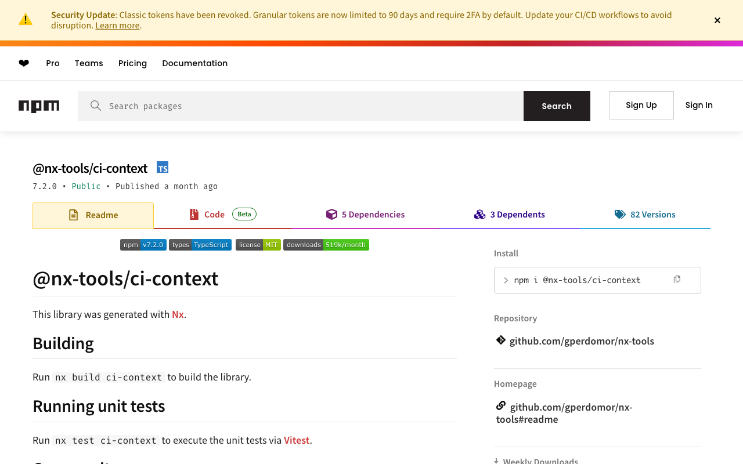The image size is (743, 464).
Task: Open the 82 Versions tab
Action: tap(645, 215)
